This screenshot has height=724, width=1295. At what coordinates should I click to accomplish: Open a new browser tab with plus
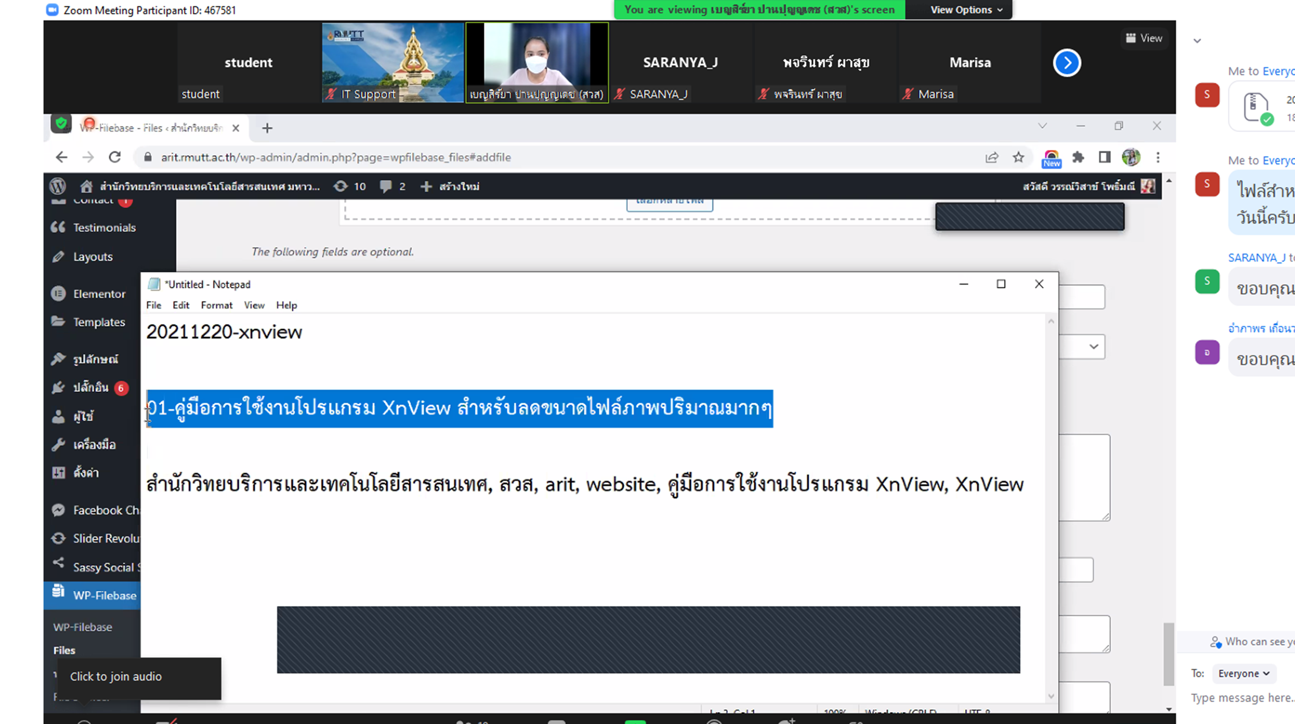point(267,128)
